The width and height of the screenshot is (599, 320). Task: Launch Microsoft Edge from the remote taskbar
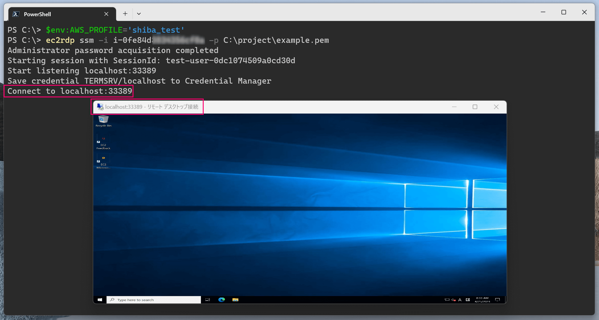222,300
